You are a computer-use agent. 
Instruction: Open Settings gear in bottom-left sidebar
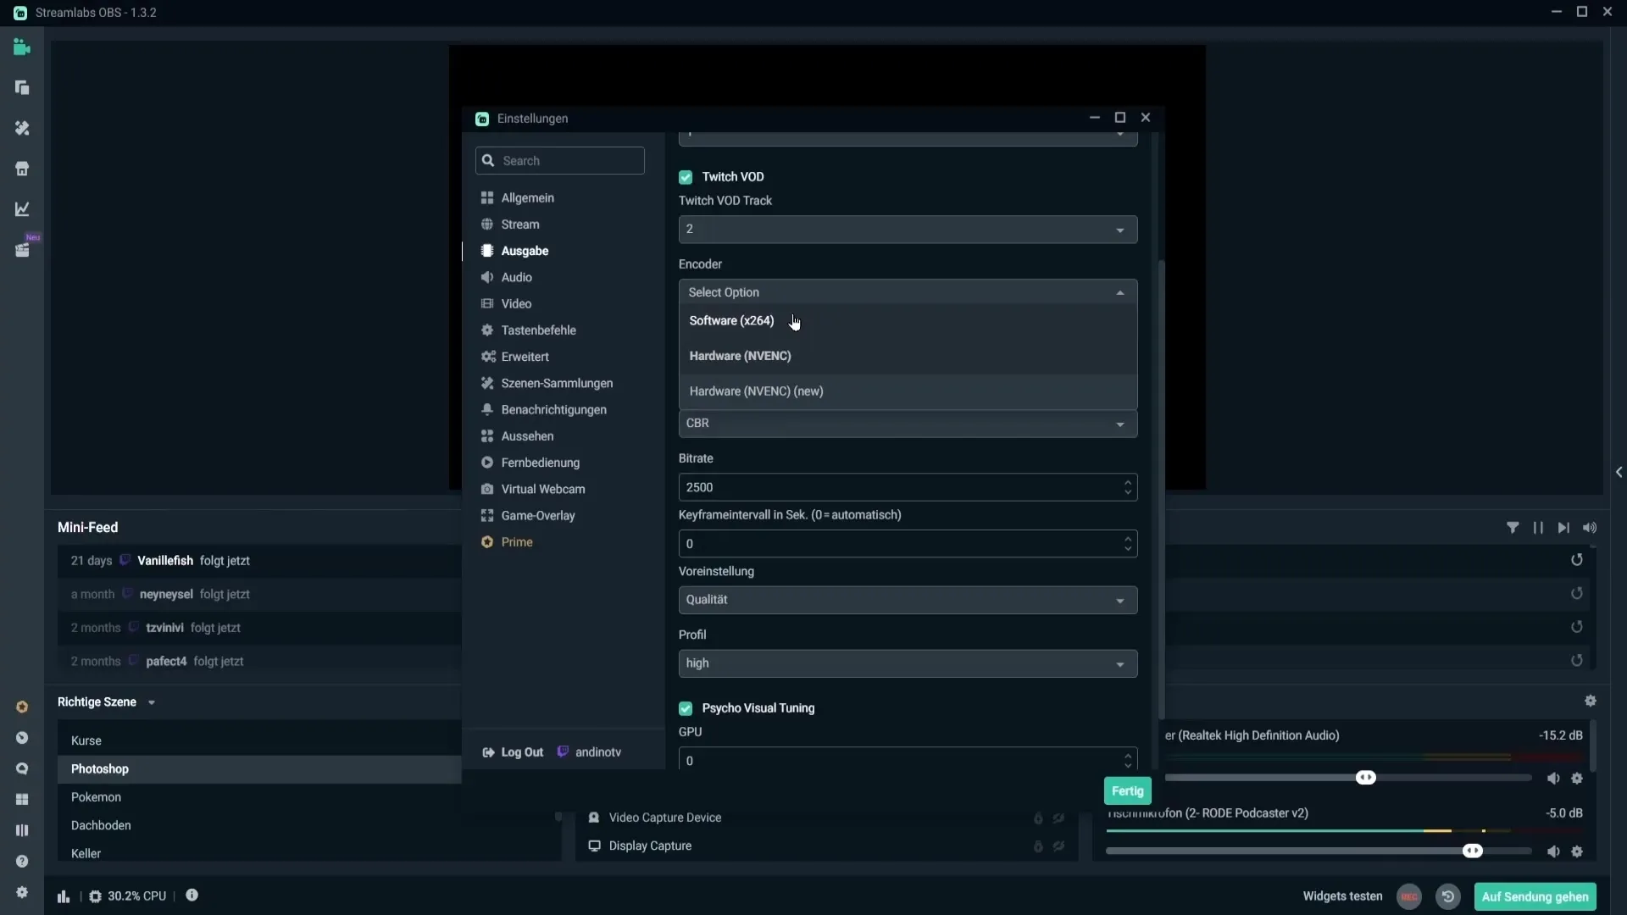click(22, 892)
